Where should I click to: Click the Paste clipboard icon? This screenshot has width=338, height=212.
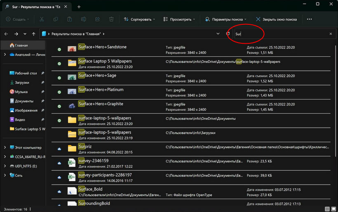(x=70, y=19)
